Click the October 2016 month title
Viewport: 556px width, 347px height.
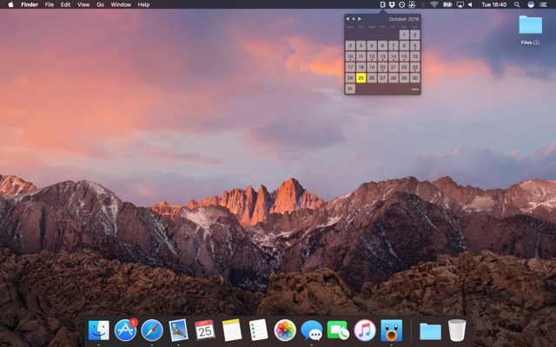(404, 19)
